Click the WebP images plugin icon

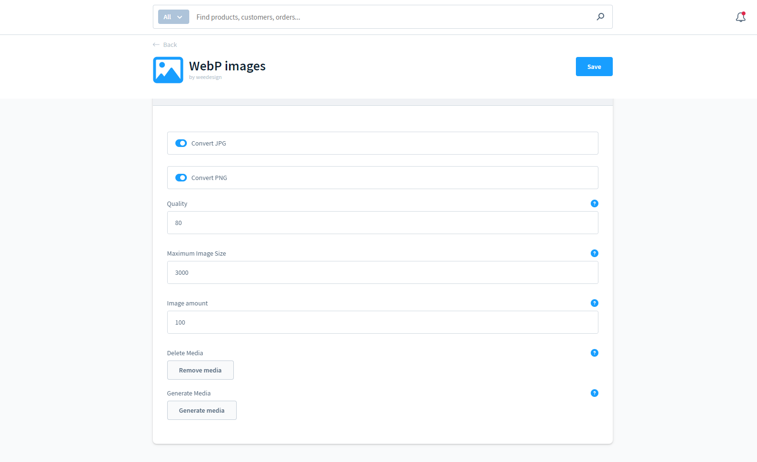coord(168,70)
